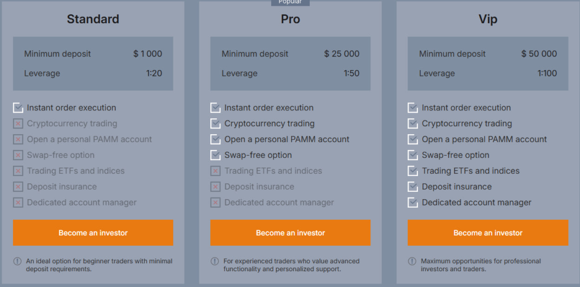This screenshot has width=580, height=287.
Task: Toggle Pro's Swap-free option checkbox
Action: [215, 155]
